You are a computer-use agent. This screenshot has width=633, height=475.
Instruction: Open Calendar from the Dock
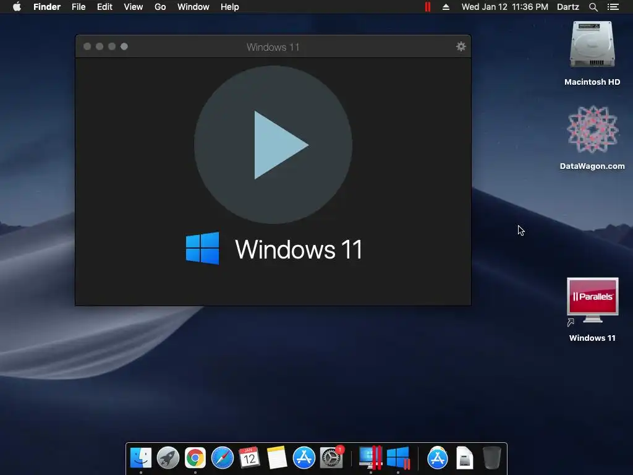(249, 458)
